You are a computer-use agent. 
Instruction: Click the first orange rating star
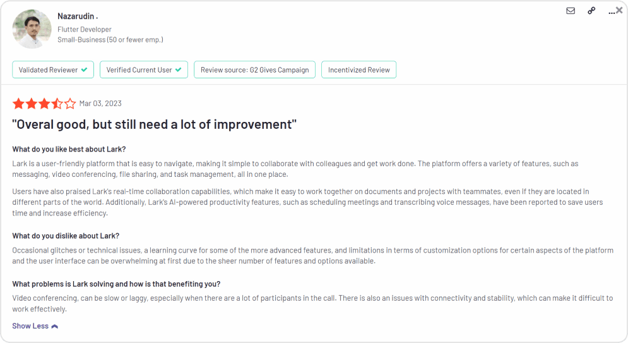click(18, 104)
